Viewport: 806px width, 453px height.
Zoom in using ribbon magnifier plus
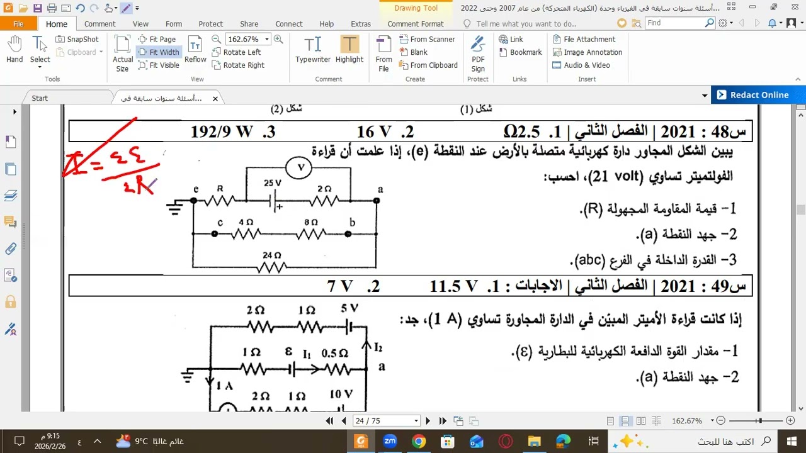click(x=278, y=39)
